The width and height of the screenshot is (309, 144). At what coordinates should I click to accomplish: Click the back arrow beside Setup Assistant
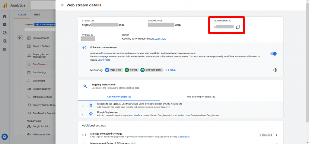tap(20, 38)
